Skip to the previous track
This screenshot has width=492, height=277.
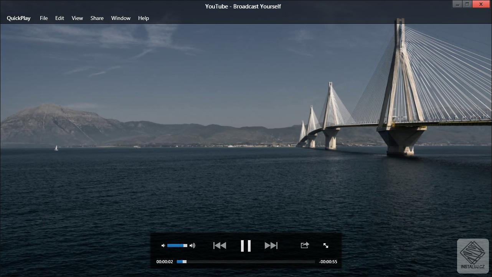point(220,246)
